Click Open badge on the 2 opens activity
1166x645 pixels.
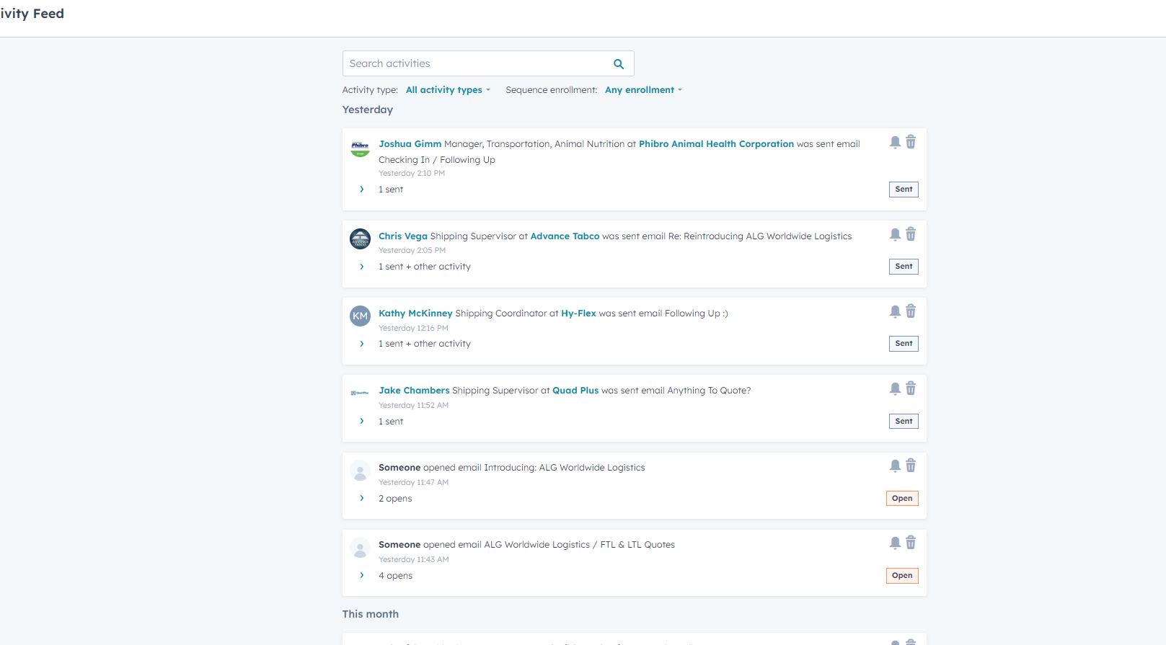pyautogui.click(x=902, y=499)
